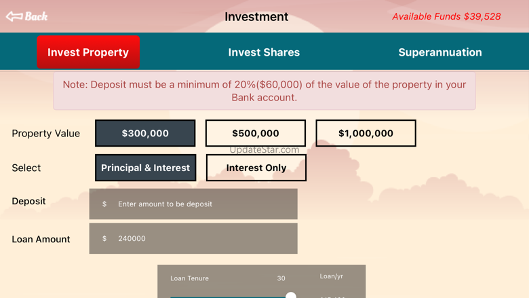Click the Investment page title
The image size is (529, 298).
[256, 16]
